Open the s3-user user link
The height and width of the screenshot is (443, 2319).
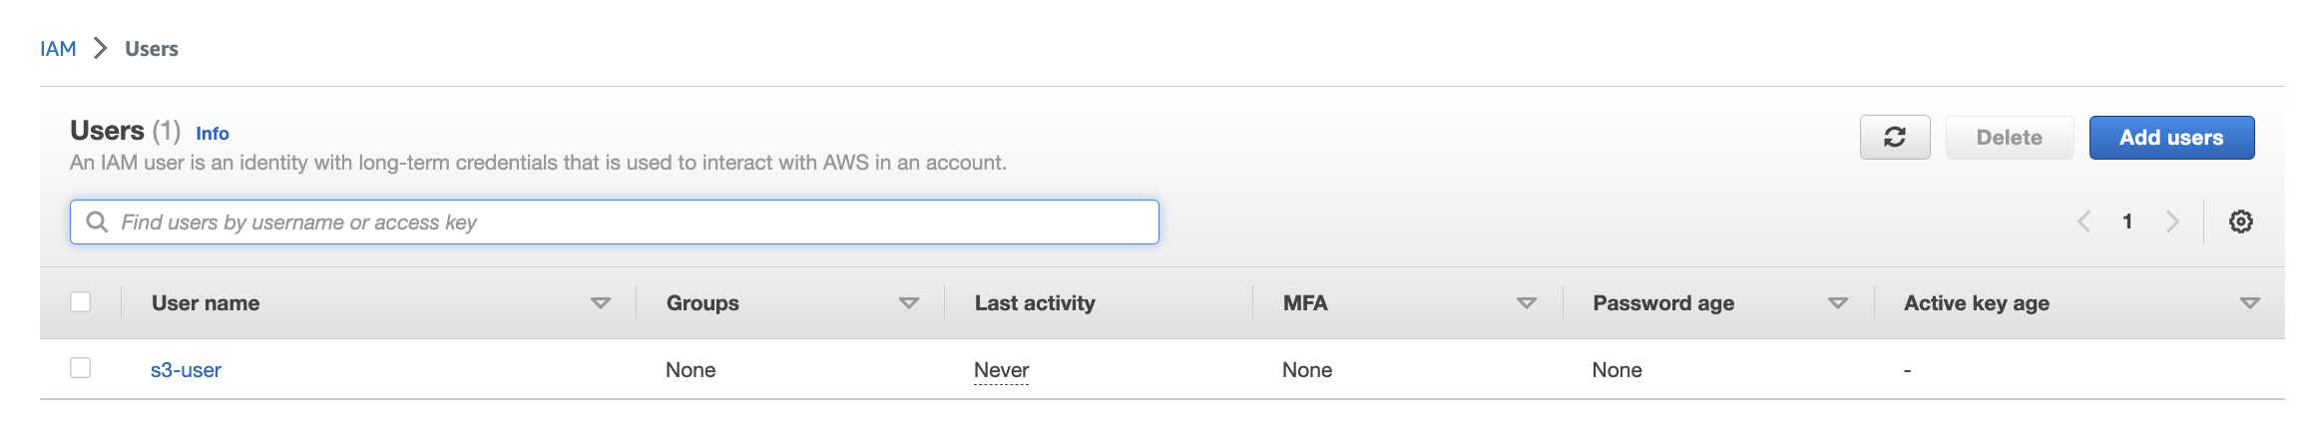[186, 370]
